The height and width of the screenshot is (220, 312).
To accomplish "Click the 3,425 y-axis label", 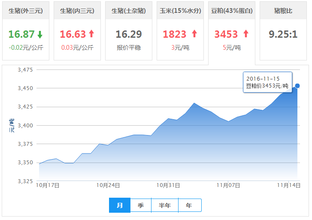I will 25,107.
